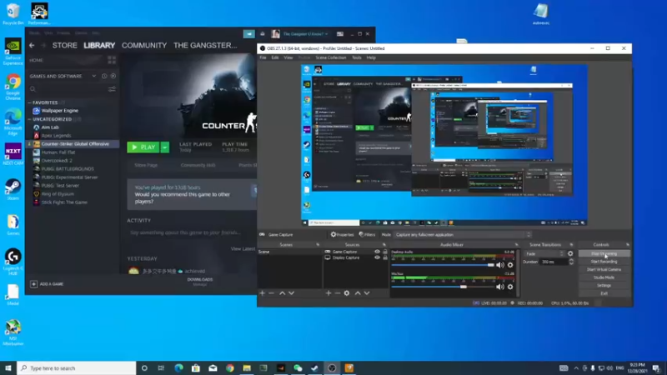
Task: Switch to the Steam Store tab
Action: point(65,45)
